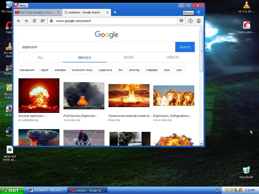Click the page scrollbar up arrow
The width and height of the screenshot is (259, 194).
pyautogui.click(x=201, y=28)
